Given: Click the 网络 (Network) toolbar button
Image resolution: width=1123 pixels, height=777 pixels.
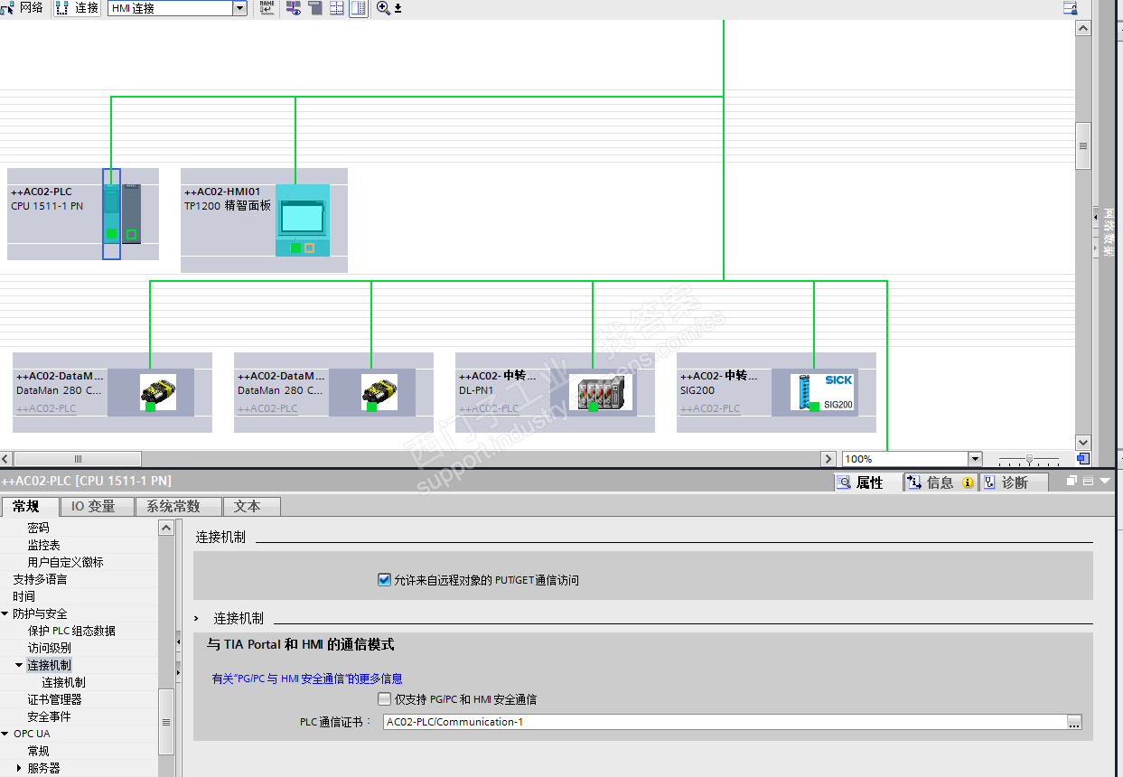Looking at the screenshot, I should tap(23, 8).
